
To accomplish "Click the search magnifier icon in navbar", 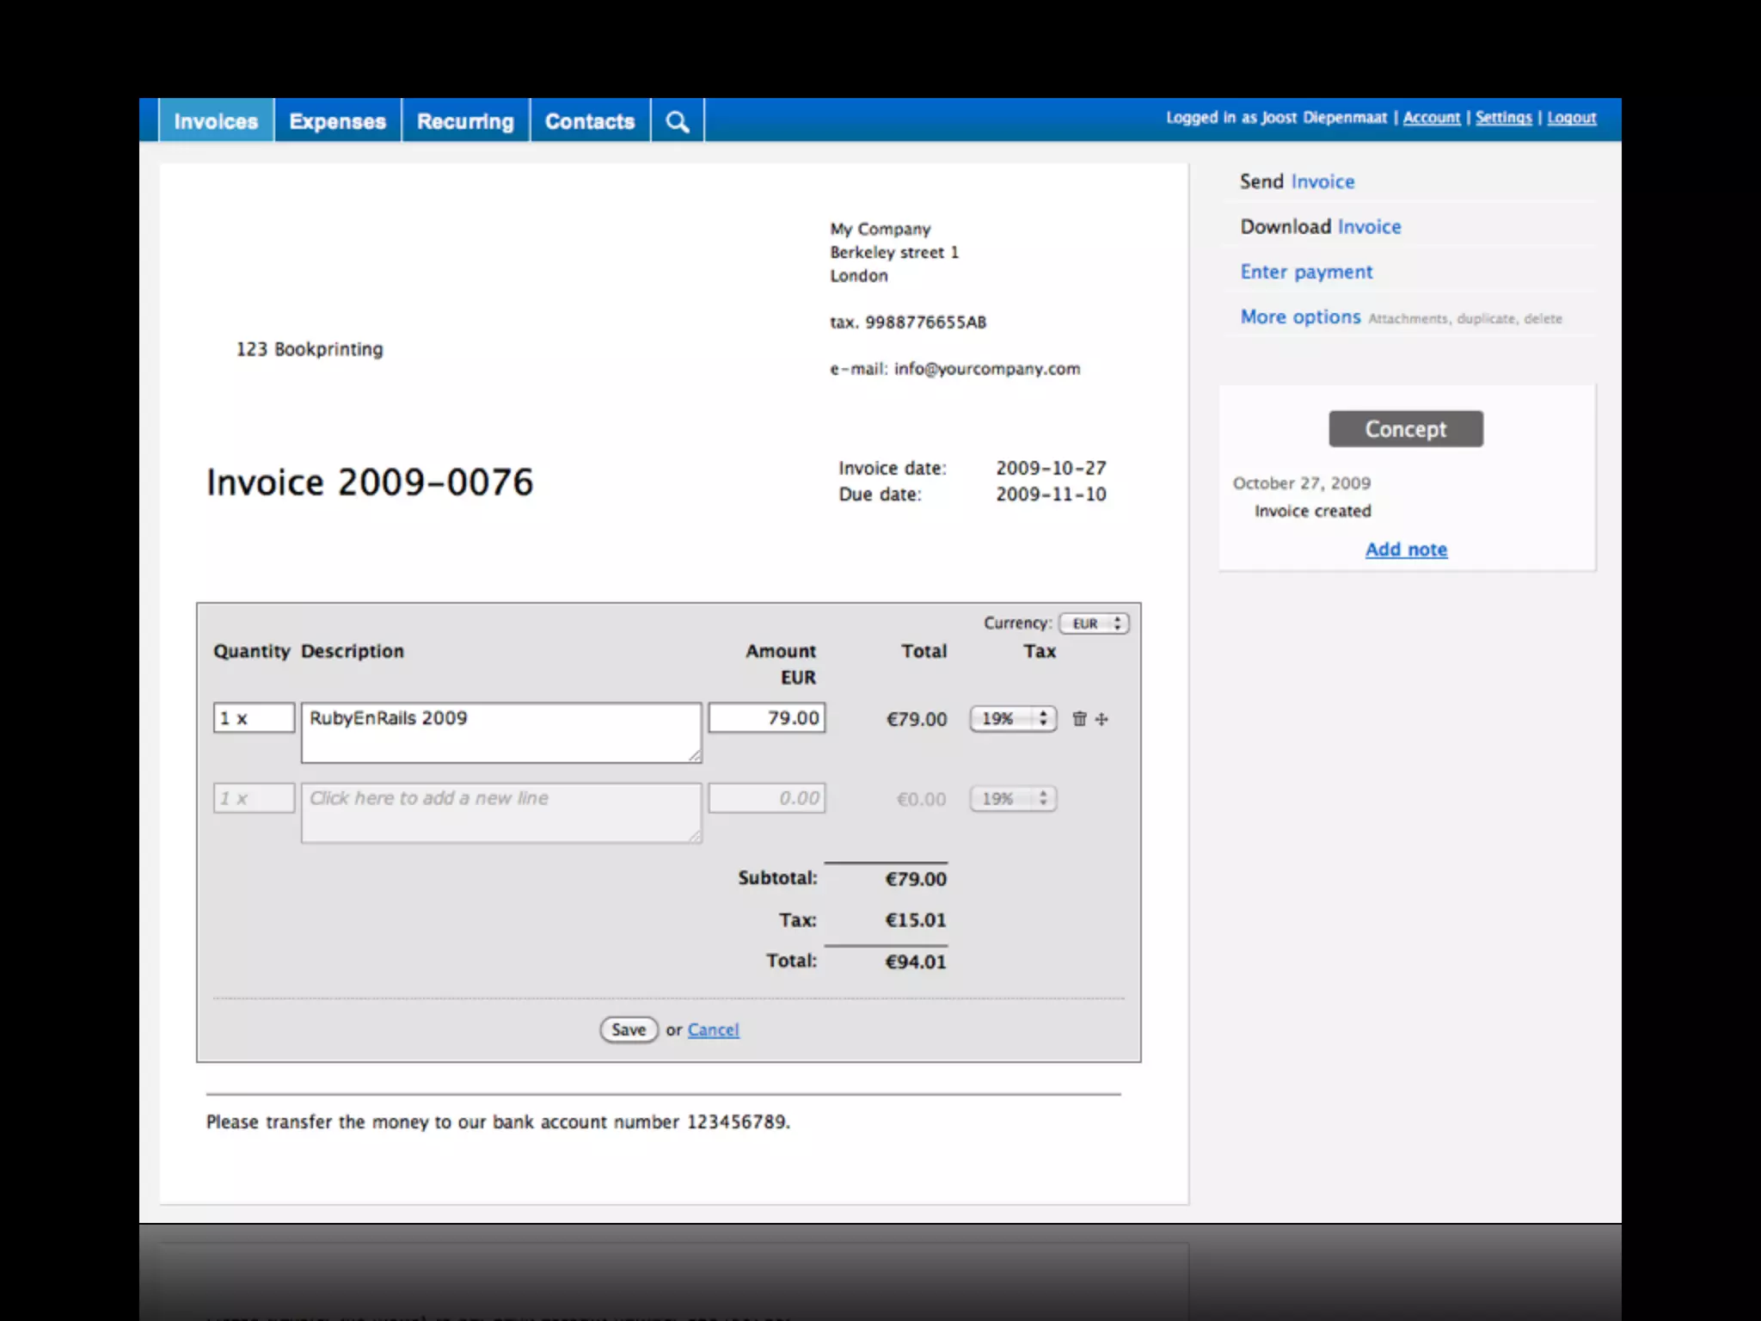I will (678, 121).
